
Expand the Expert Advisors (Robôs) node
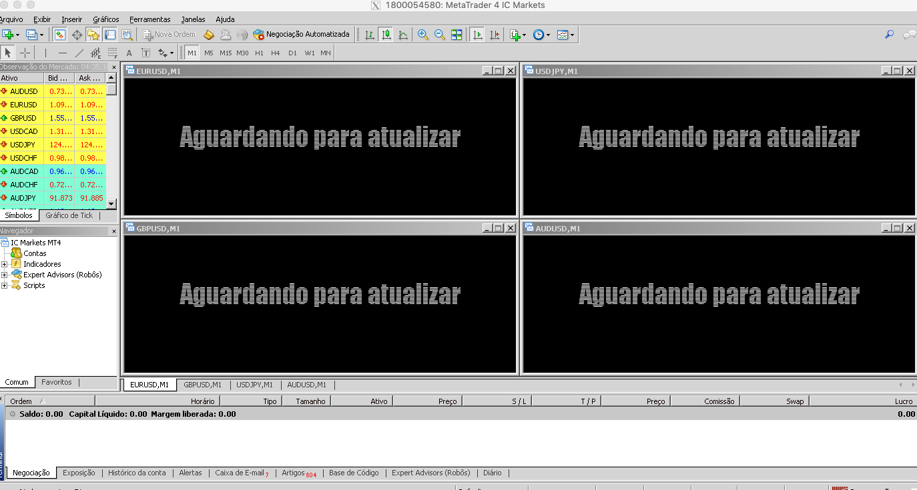click(x=5, y=275)
